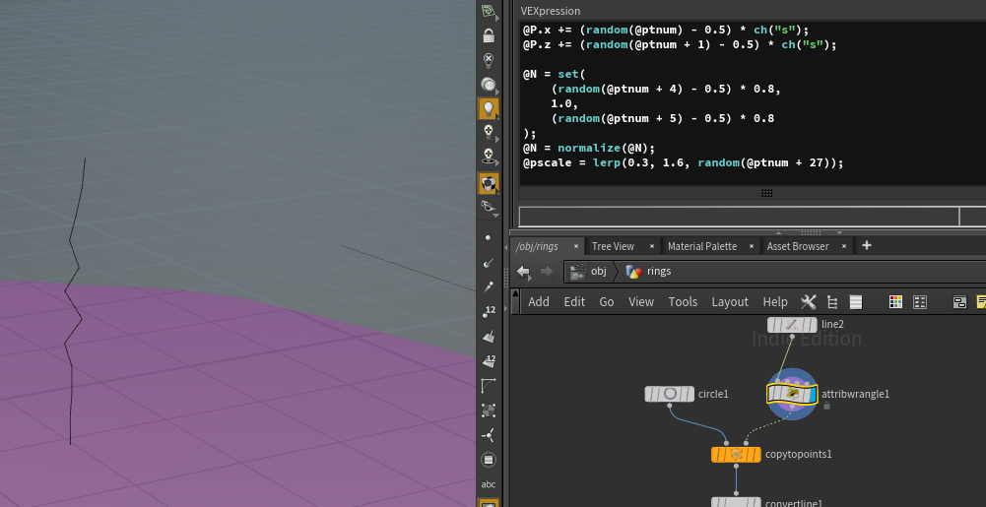
Task: Select the convertline1 node
Action: 736,502
